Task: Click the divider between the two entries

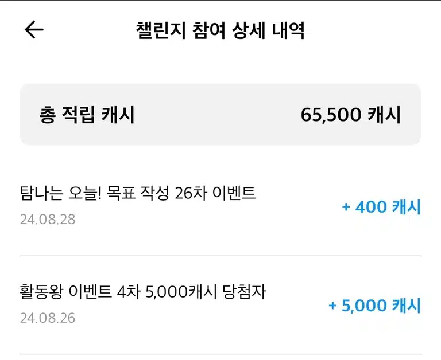Action: click(220, 256)
